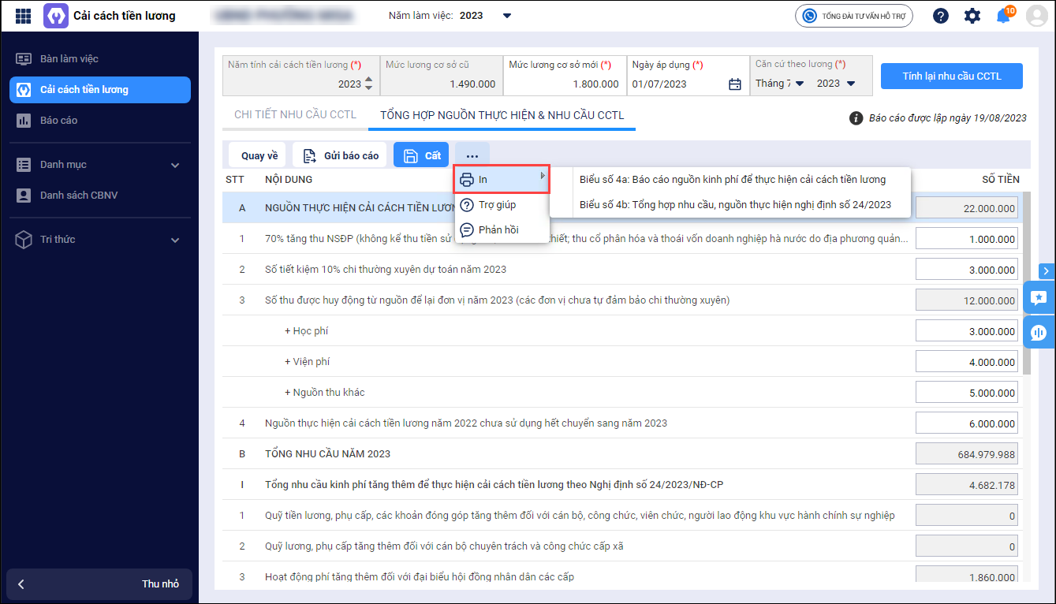
Task: Expand the right side arrow tab
Action: 1047,271
